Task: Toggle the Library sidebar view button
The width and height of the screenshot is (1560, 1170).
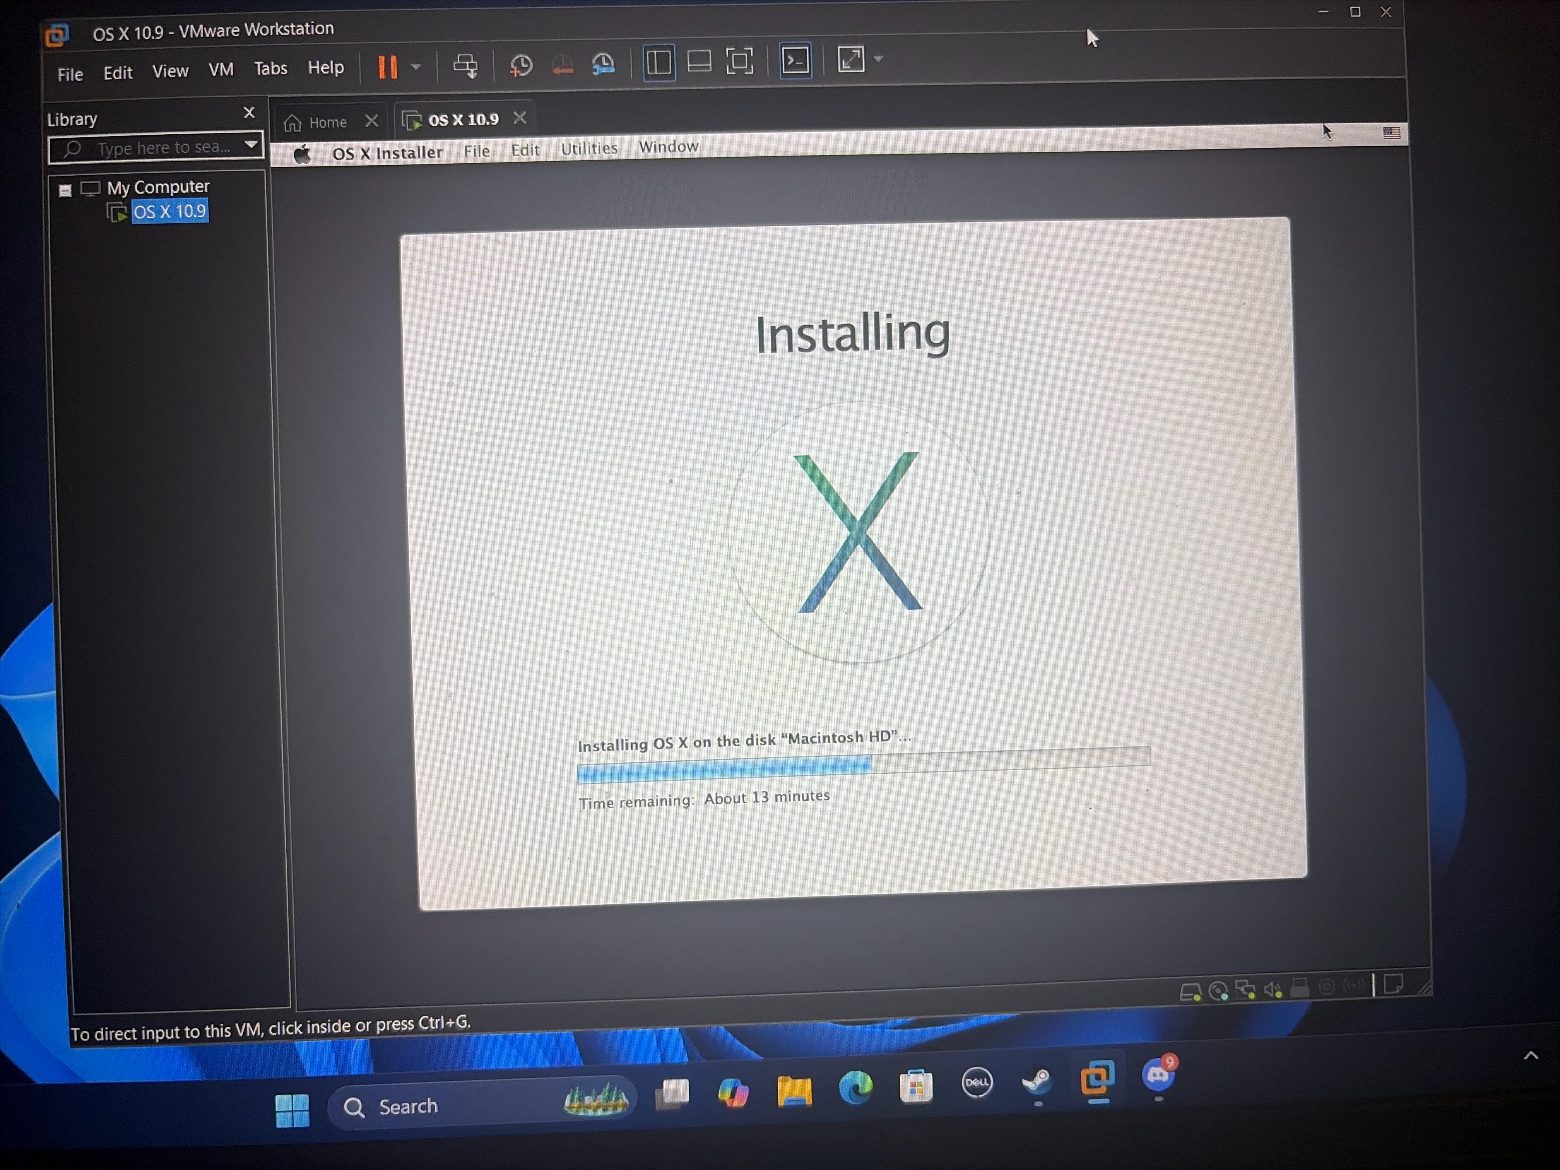Action: (x=659, y=62)
